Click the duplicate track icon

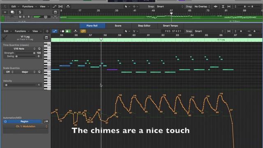[12, 12]
